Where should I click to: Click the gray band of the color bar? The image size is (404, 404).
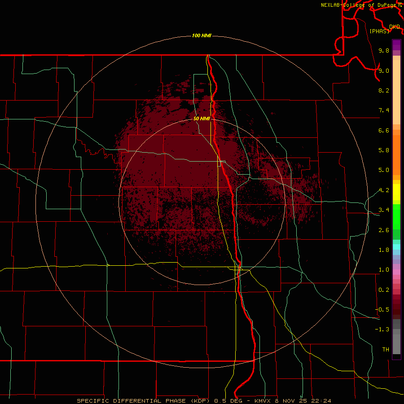(x=396, y=337)
